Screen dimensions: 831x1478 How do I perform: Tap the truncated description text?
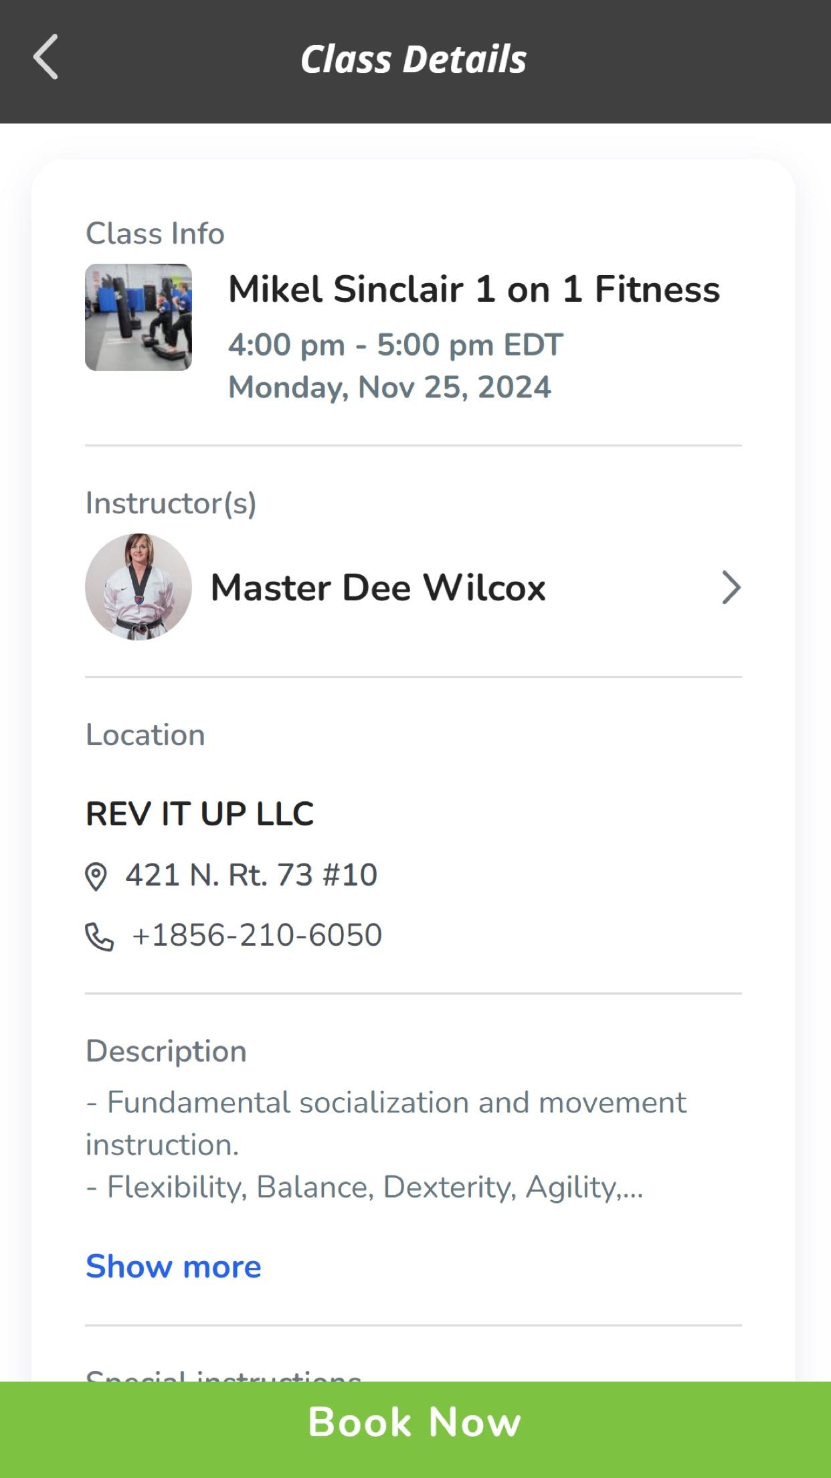pos(386,1145)
